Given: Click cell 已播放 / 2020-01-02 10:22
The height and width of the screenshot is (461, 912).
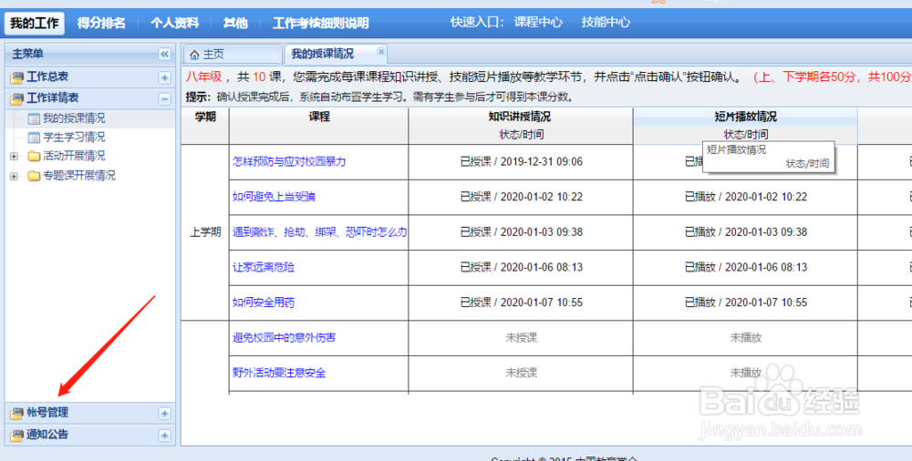Looking at the screenshot, I should coord(746,197).
